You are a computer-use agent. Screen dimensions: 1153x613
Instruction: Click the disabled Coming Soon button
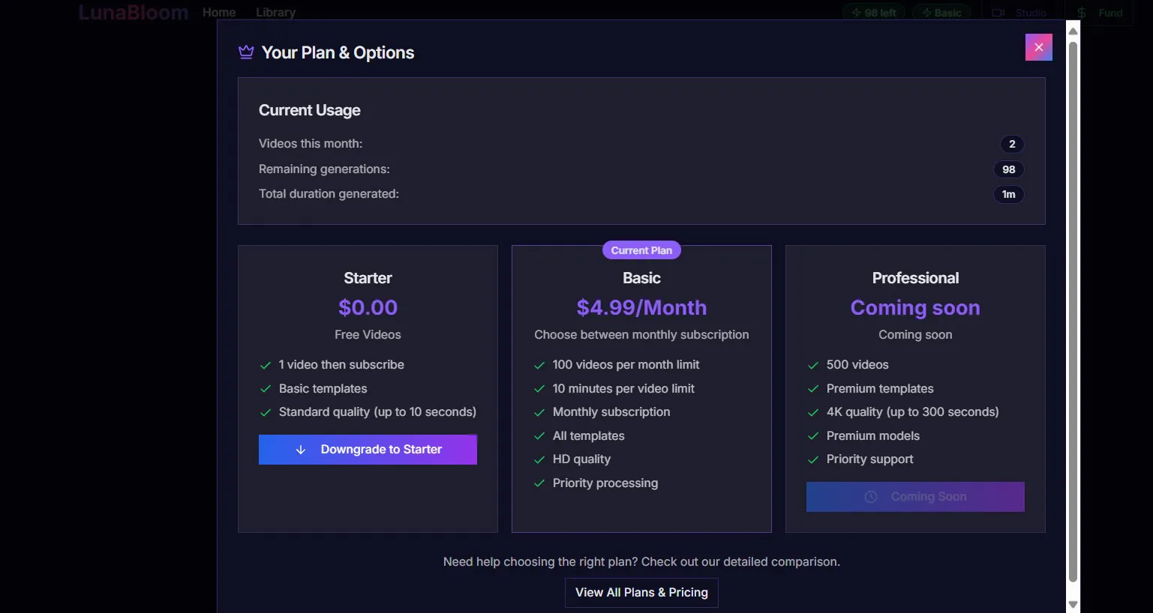915,497
